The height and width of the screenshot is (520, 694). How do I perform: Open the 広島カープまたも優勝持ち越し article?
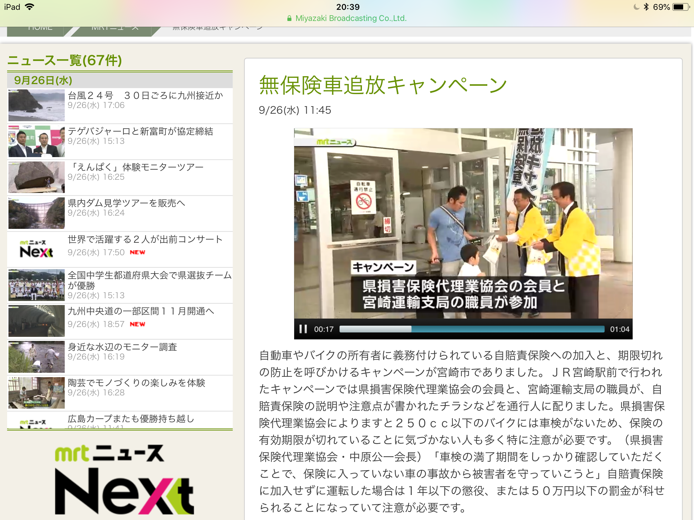[120, 420]
